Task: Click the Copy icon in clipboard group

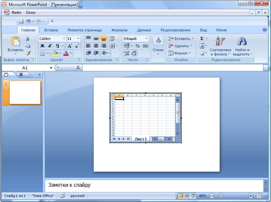Action: (x=27, y=46)
